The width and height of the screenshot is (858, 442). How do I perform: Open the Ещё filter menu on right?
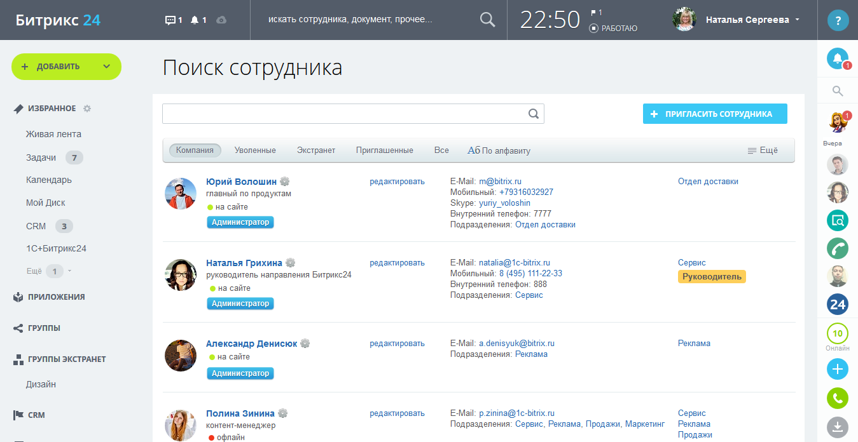pyautogui.click(x=763, y=151)
